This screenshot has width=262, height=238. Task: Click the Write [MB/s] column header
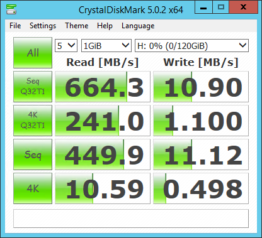(x=201, y=62)
